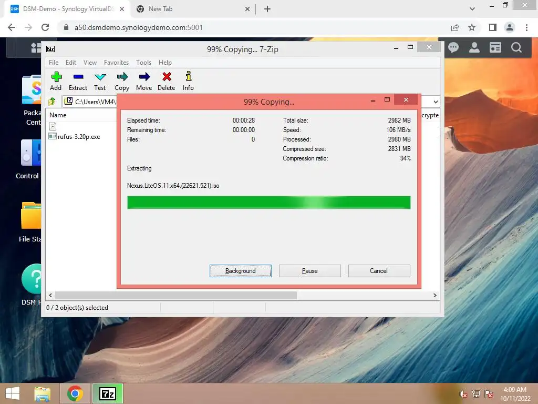Click the Copy toolbar icon
This screenshot has width=538, height=404.
point(122,81)
